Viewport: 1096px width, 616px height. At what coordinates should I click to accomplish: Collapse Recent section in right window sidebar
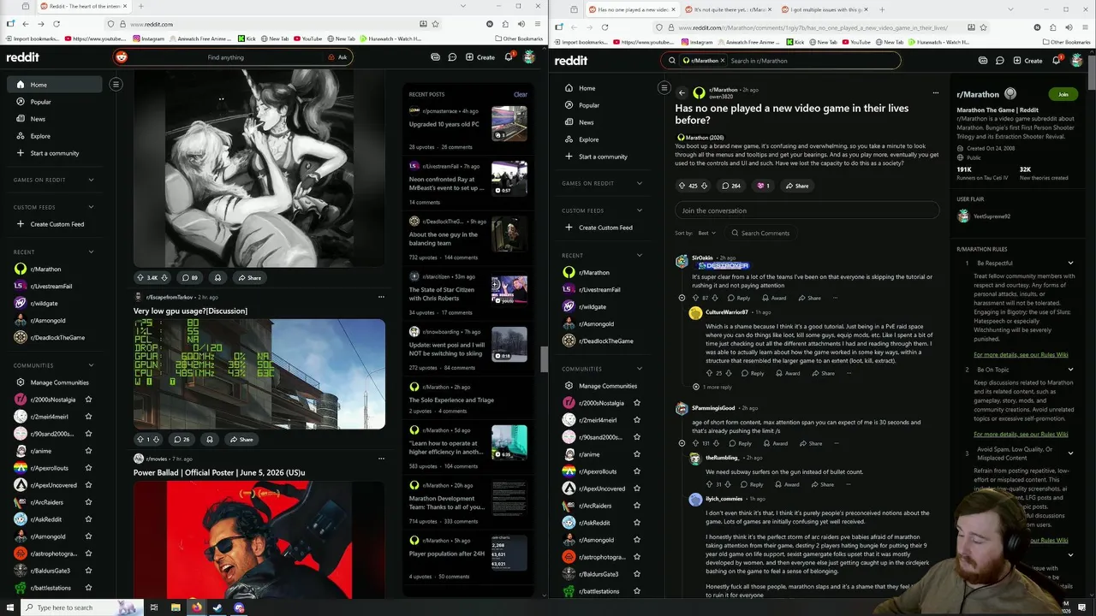click(x=639, y=255)
